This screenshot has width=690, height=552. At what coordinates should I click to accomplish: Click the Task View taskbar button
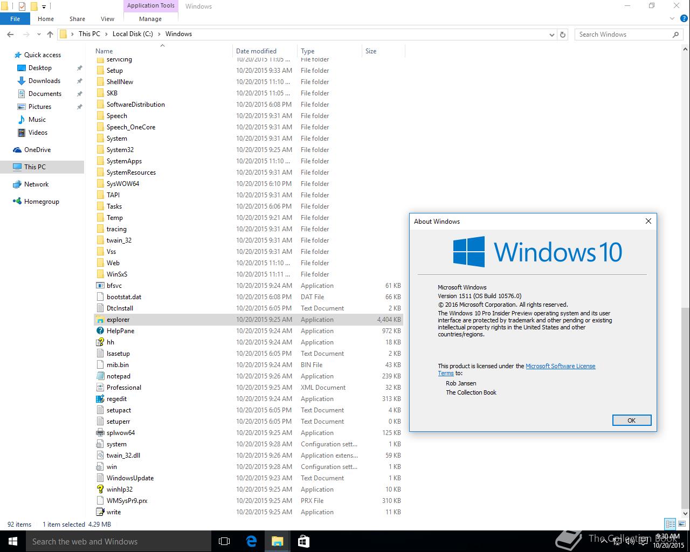tap(224, 541)
